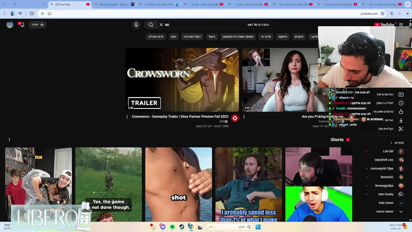The width and height of the screenshot is (412, 232).
Task: Click the YouTube logo
Action: tap(384, 25)
